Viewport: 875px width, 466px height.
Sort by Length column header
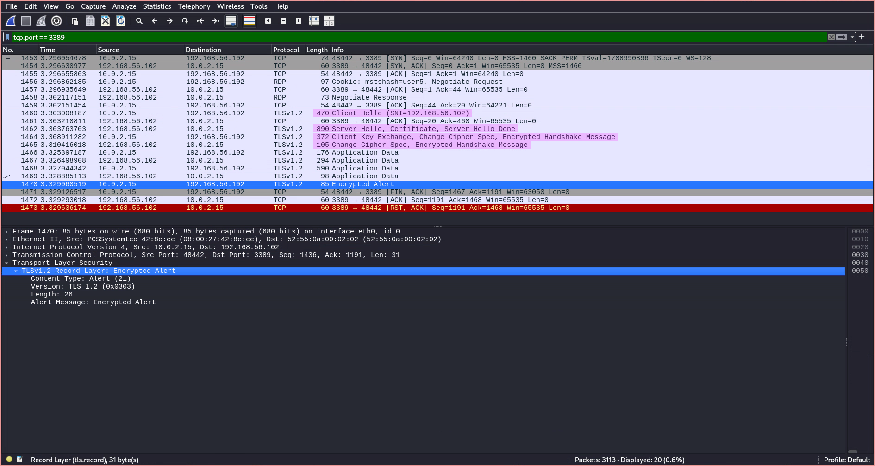(317, 50)
